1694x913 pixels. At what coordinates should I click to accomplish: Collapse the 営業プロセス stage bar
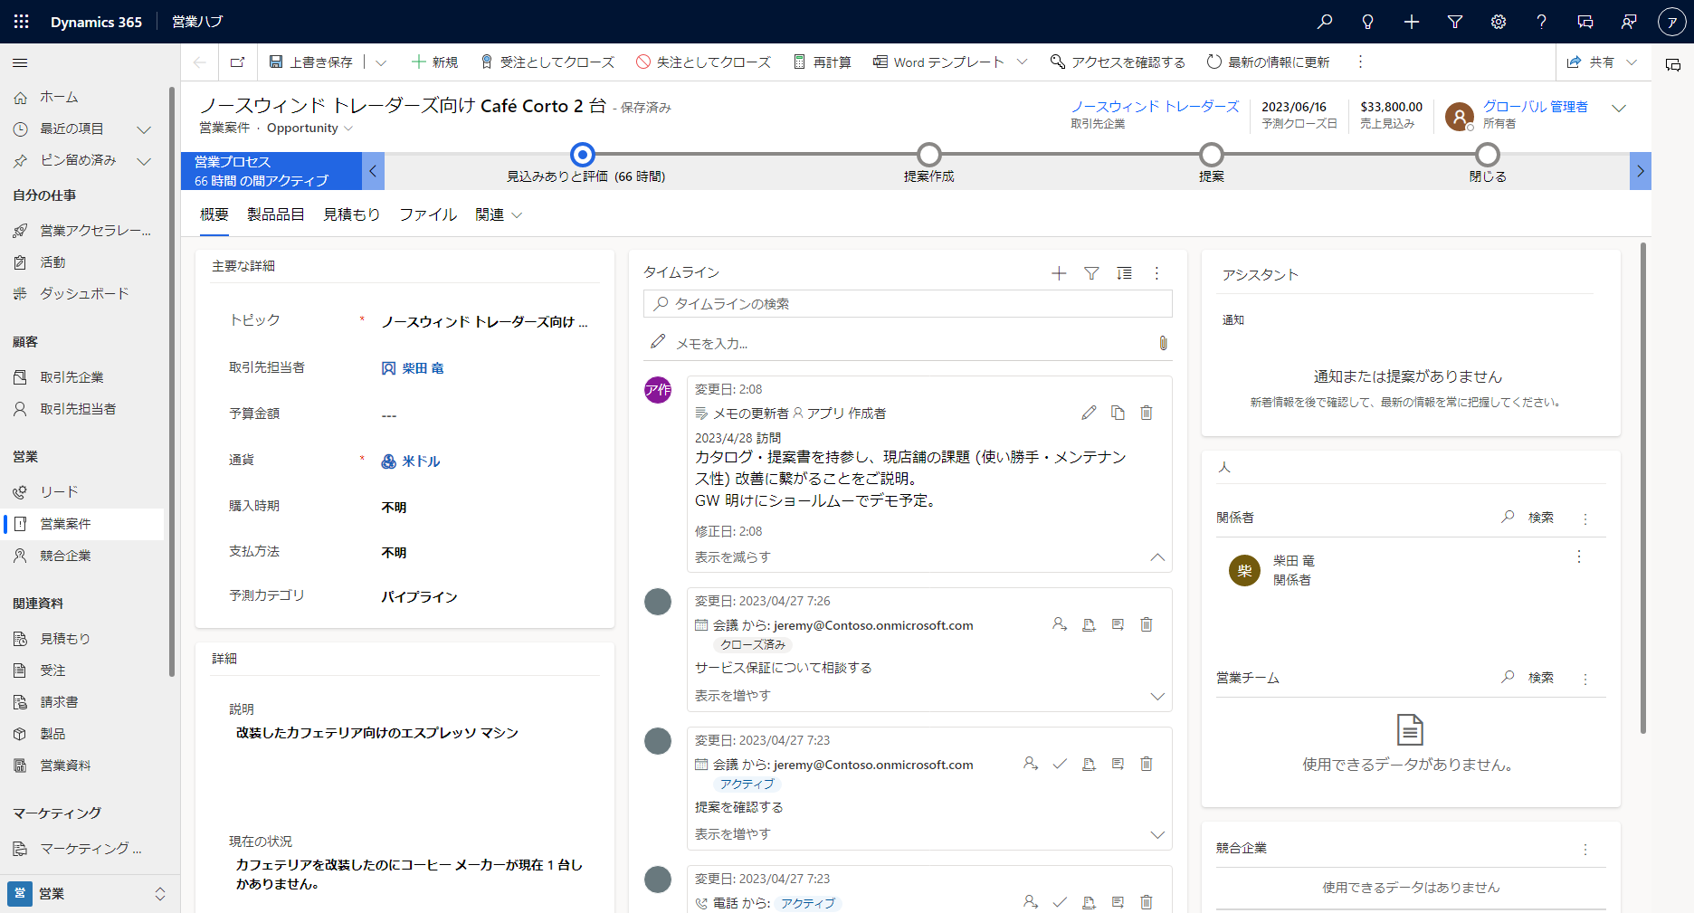click(x=373, y=171)
